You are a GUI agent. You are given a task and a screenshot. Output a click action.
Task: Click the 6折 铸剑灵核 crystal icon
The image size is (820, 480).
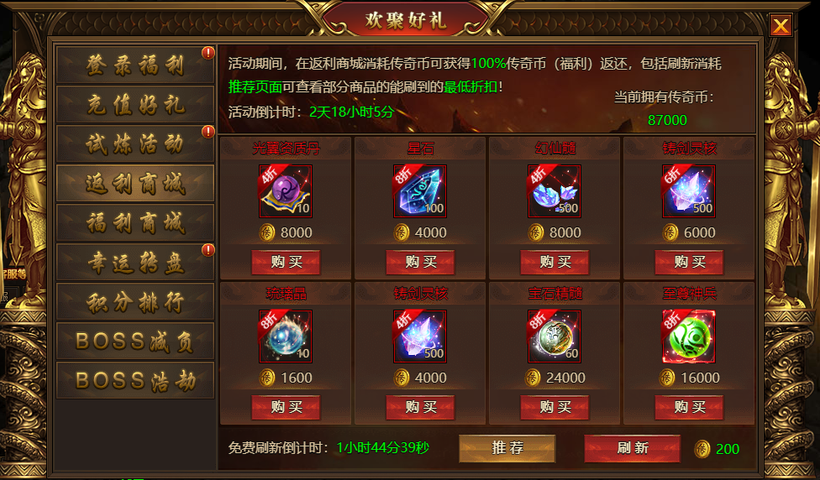coord(689,191)
